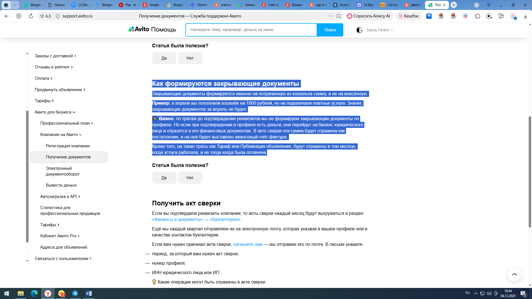
Task: Expand the Завод Гигант profile dropdown
Action: 379,30
